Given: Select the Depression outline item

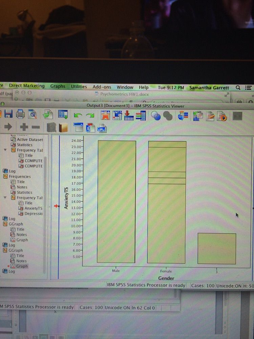Looking at the screenshot, I should tap(30, 213).
